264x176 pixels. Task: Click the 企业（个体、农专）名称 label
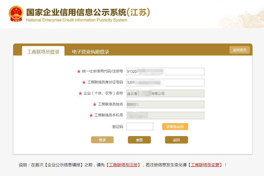(103, 93)
